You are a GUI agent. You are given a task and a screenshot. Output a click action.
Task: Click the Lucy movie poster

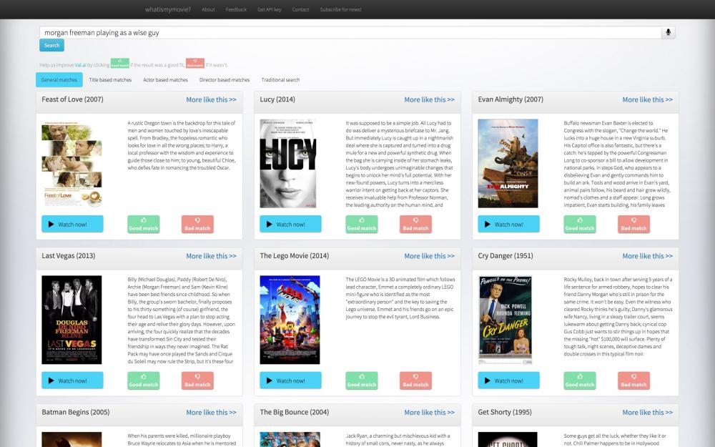[287, 164]
